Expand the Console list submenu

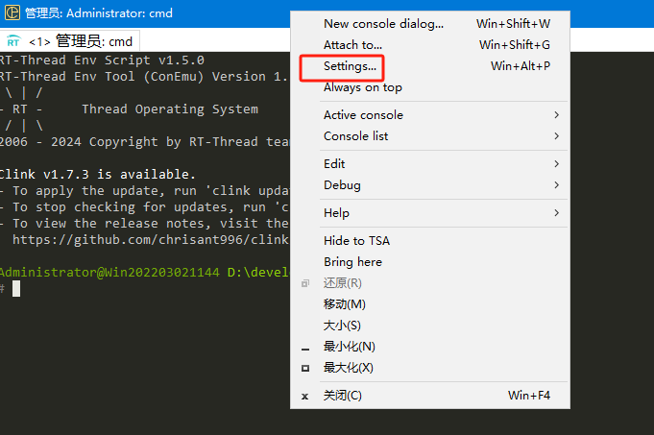tap(430, 136)
